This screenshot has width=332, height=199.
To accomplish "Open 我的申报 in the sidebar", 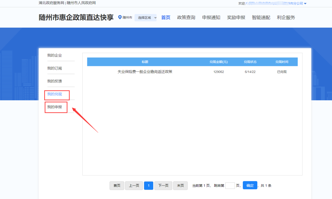I will click(54, 107).
